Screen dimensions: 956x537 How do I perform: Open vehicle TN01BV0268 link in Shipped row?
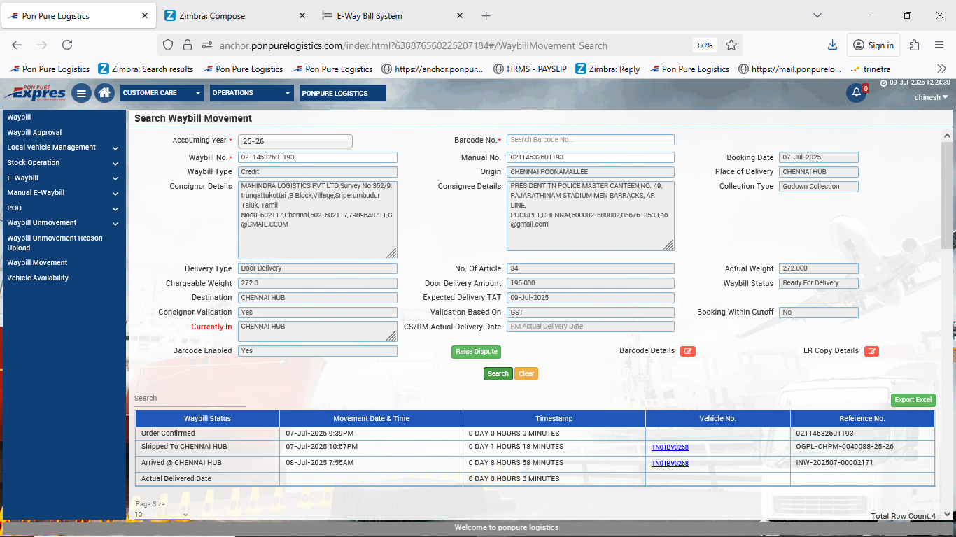(670, 447)
